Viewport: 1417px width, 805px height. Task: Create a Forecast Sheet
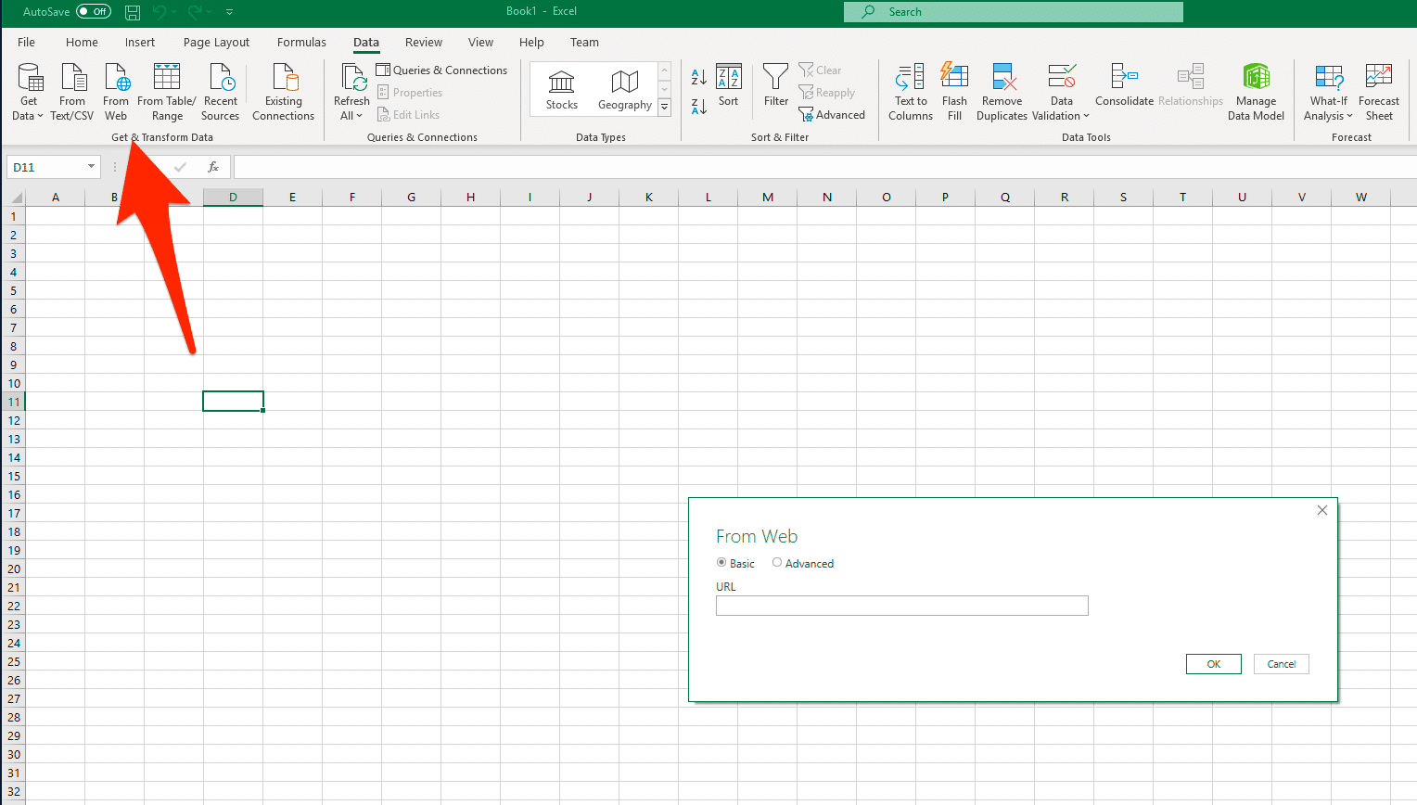coord(1379,92)
